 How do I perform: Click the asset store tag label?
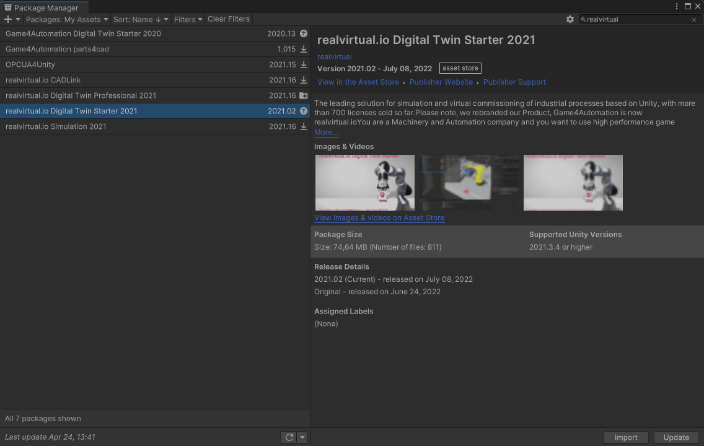point(460,68)
